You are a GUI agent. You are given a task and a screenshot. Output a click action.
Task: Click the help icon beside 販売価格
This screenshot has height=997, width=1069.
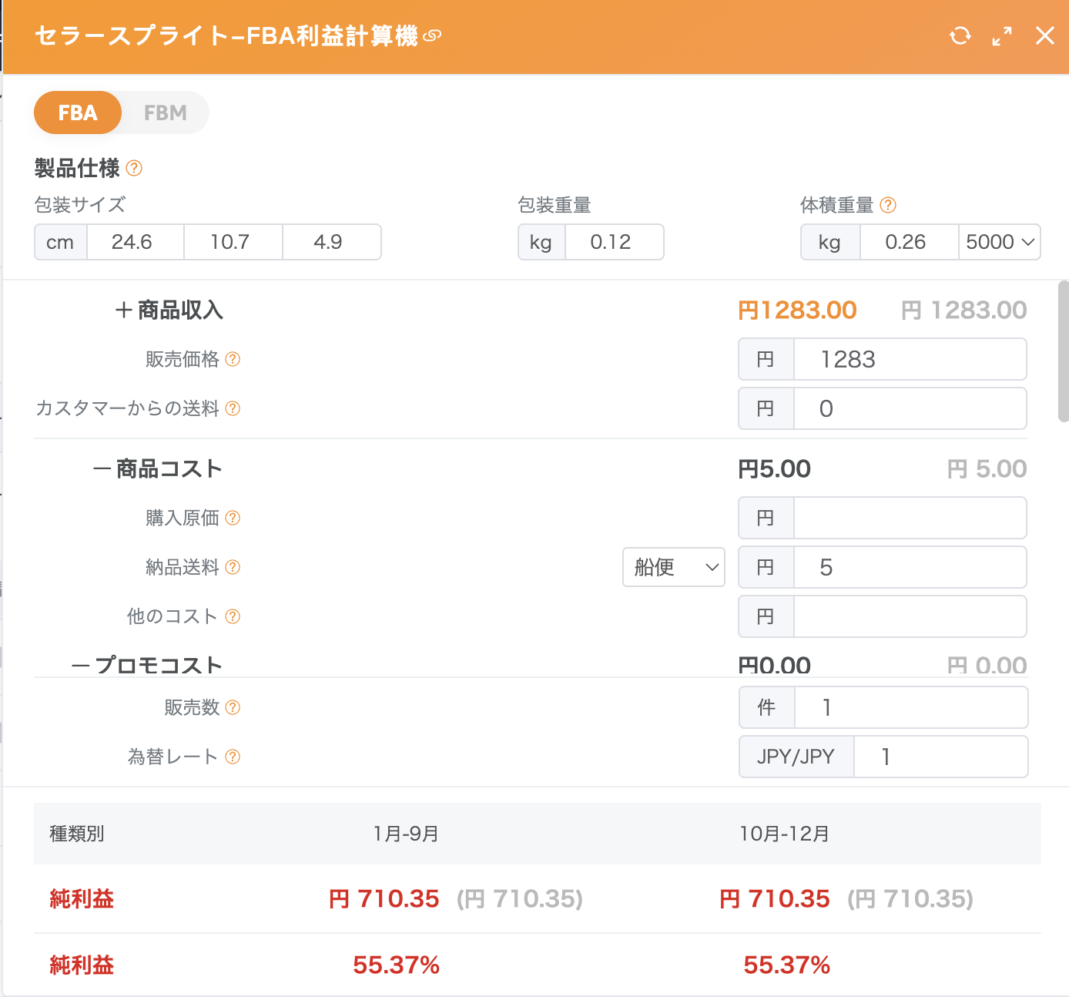tap(233, 359)
